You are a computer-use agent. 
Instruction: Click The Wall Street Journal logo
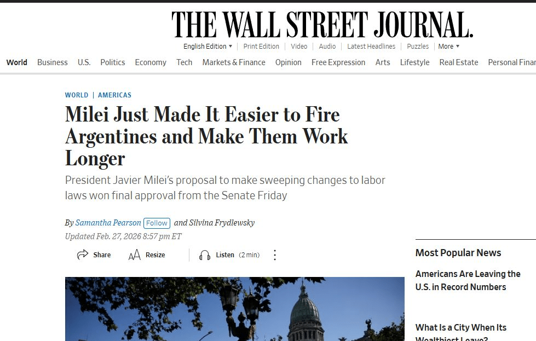pos(322,24)
